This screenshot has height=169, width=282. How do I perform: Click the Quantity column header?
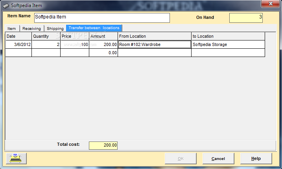[46, 36]
